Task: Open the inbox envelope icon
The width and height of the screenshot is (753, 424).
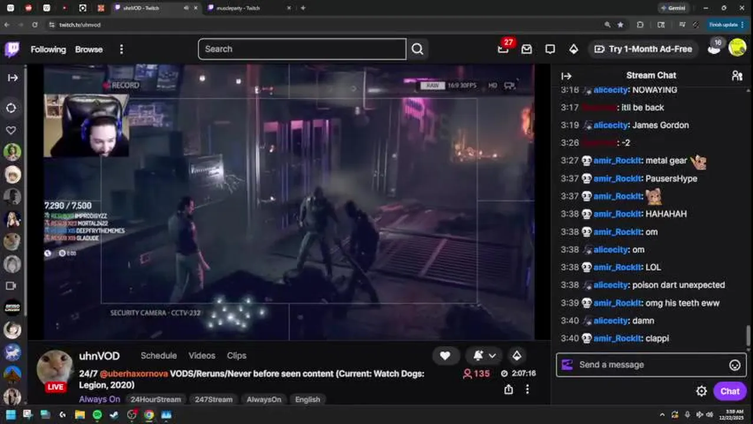Action: [527, 49]
